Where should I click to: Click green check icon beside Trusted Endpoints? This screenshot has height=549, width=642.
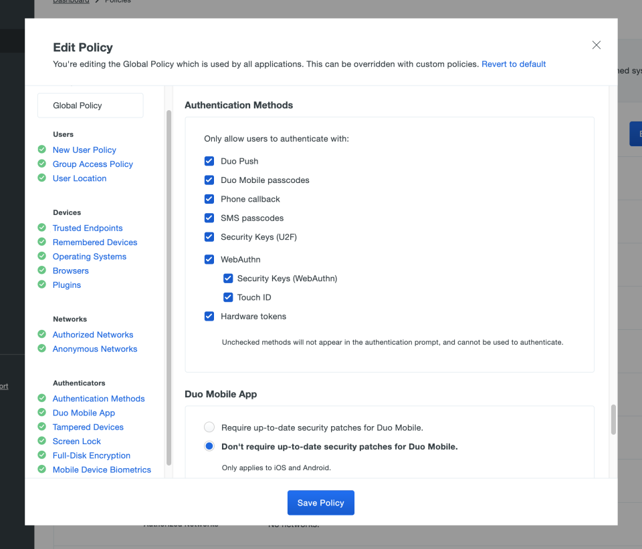(42, 228)
